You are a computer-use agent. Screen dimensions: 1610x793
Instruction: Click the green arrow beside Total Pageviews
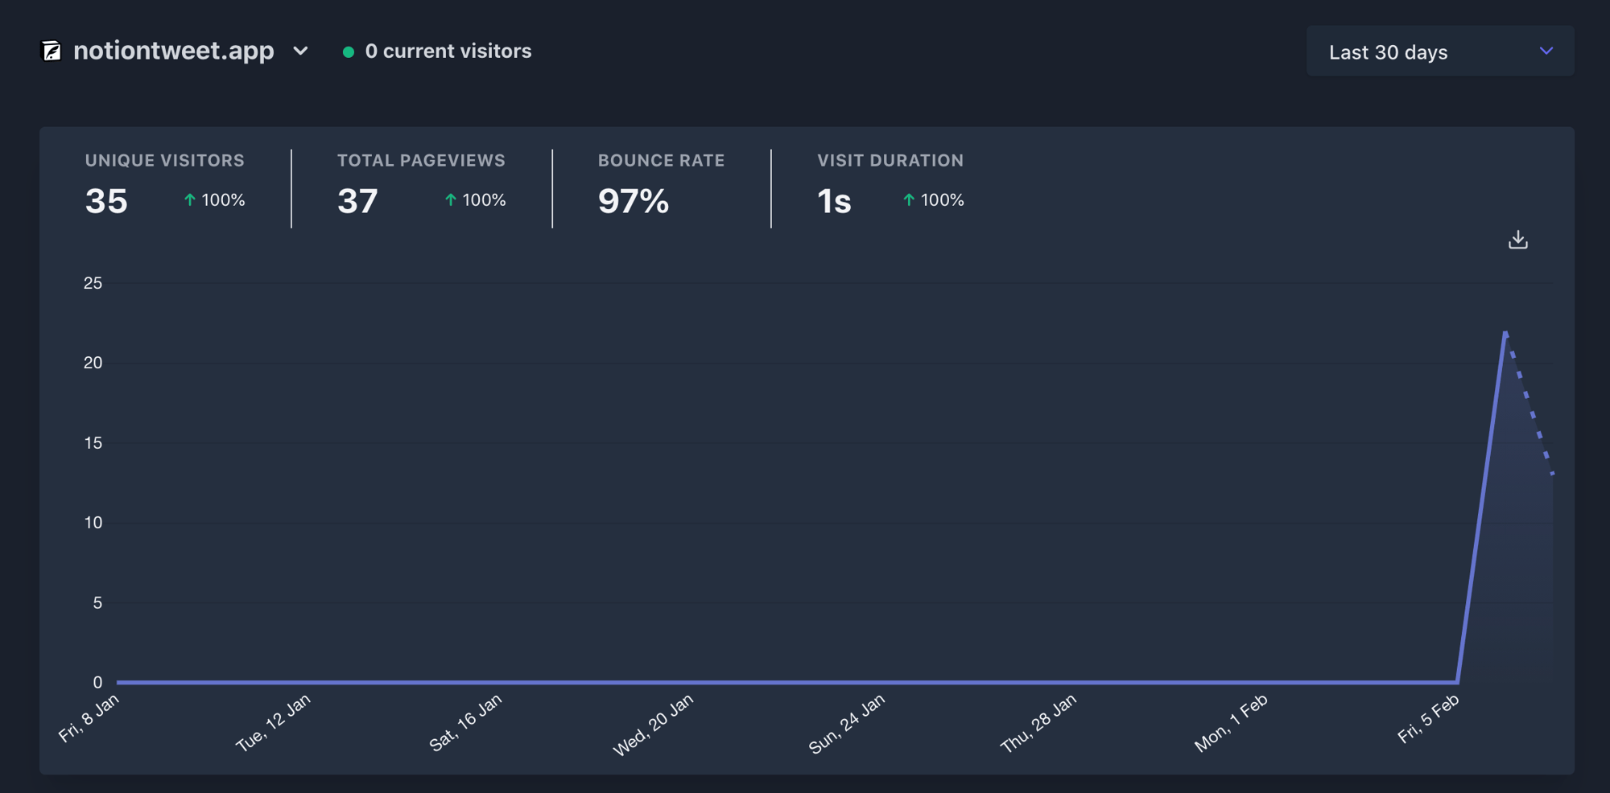click(x=451, y=200)
